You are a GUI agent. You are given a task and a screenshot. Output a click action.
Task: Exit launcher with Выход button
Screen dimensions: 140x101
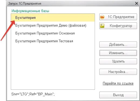click(118, 95)
